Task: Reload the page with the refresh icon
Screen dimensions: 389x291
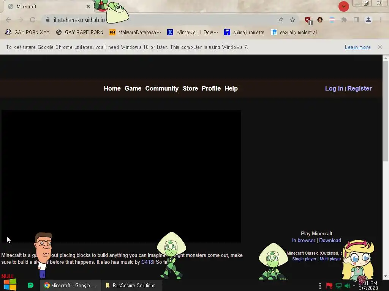Action: coord(33,20)
